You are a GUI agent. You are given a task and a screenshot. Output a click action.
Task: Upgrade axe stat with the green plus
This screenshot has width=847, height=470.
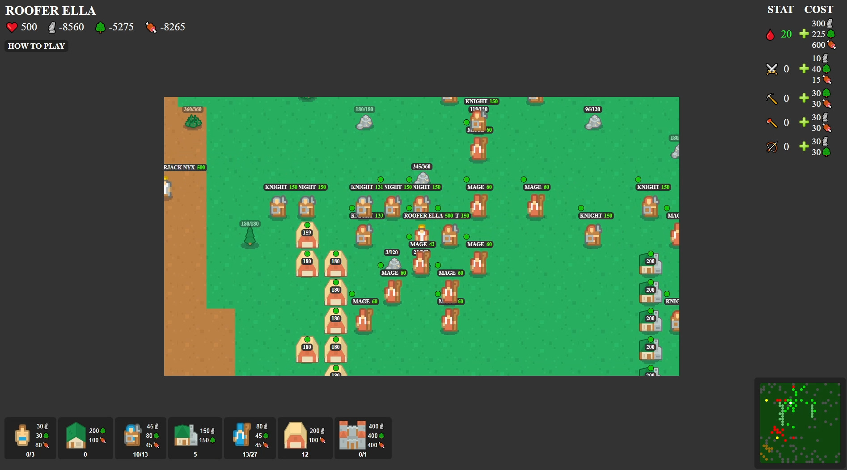[804, 122]
